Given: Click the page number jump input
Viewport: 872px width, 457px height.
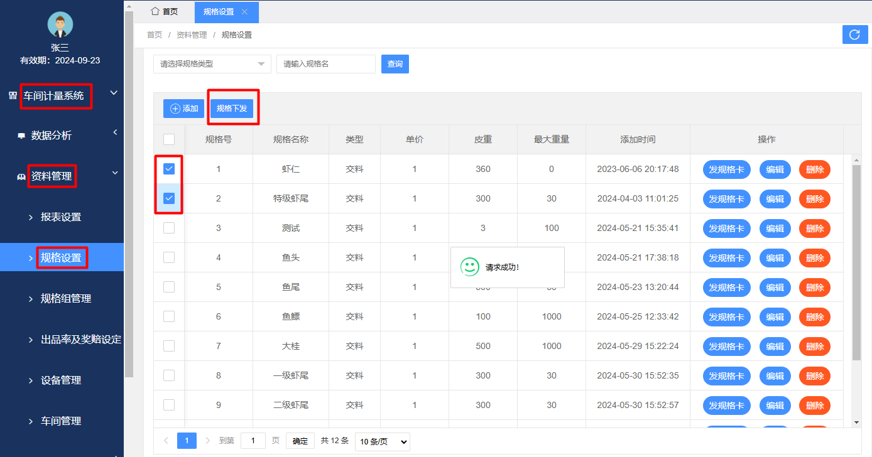Looking at the screenshot, I should coord(253,441).
